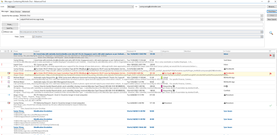The height and width of the screenshot is (135, 277).
Task: Switch to the Messages tab
Action: [5, 11]
